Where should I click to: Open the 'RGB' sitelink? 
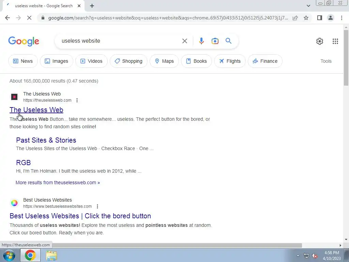click(24, 163)
